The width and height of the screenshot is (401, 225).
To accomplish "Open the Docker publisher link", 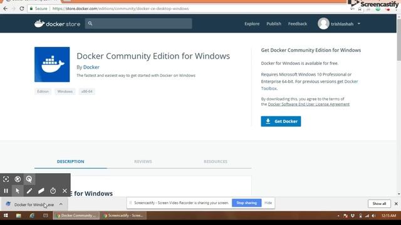I will coord(91,67).
